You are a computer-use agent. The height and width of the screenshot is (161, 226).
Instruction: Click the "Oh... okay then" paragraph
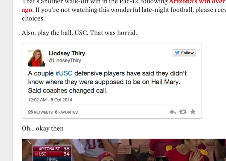[43, 129]
